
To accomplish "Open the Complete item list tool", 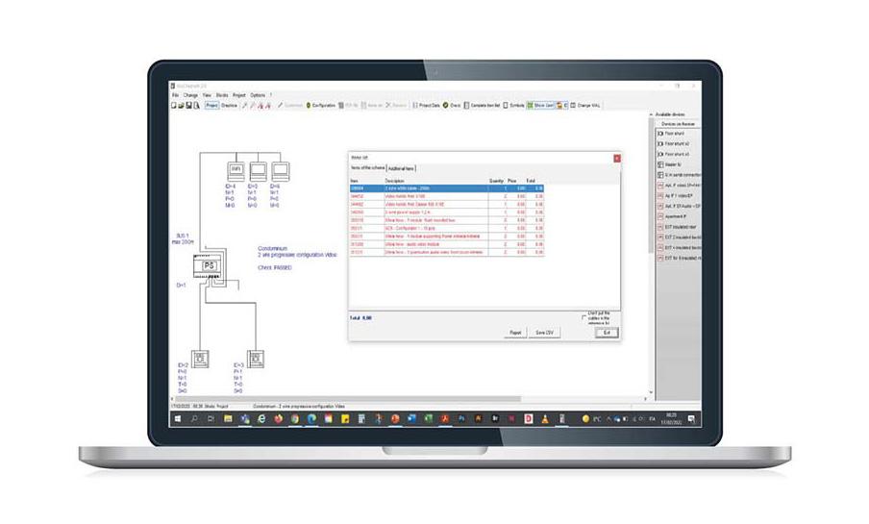I will (x=485, y=105).
